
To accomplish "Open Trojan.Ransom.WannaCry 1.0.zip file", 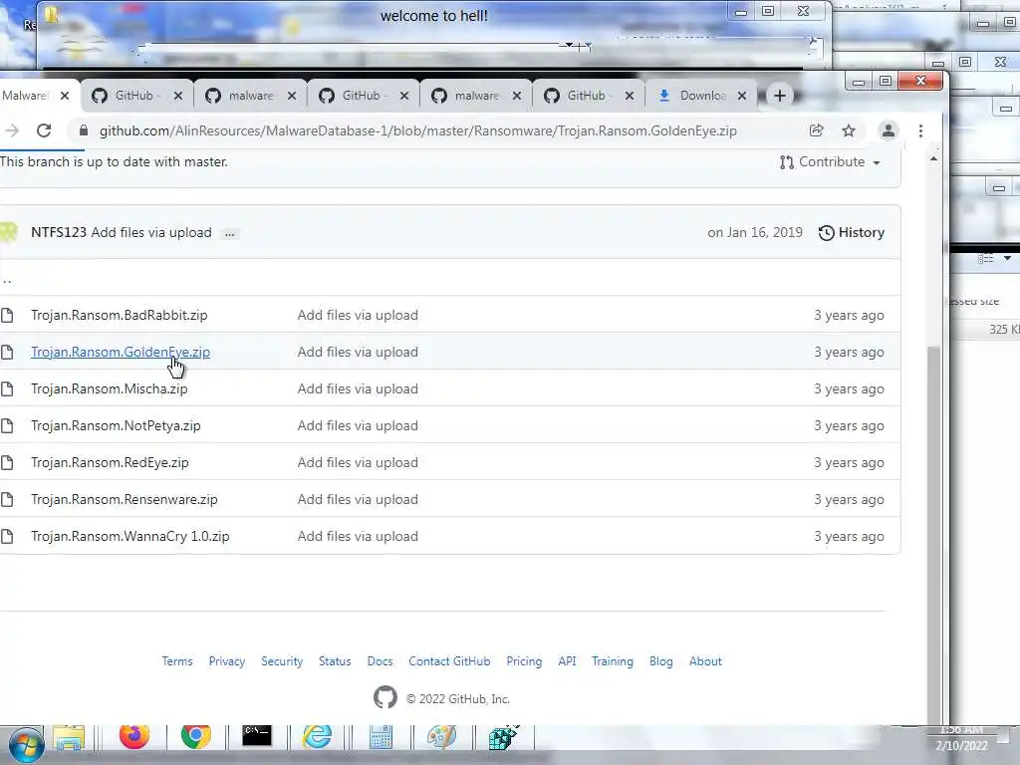I will pyautogui.click(x=130, y=537).
